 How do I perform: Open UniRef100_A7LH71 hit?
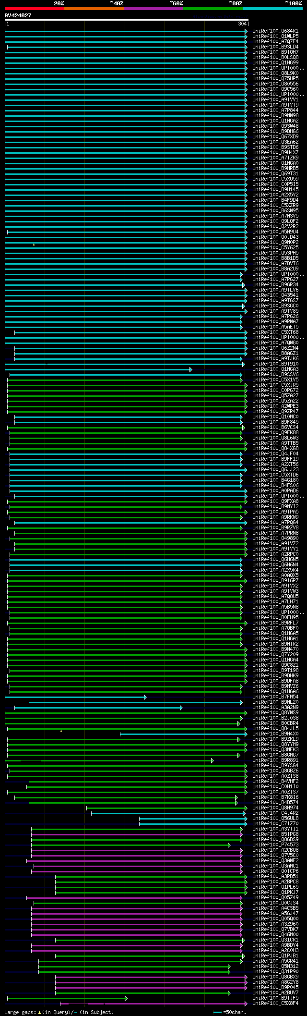coord(275,601)
